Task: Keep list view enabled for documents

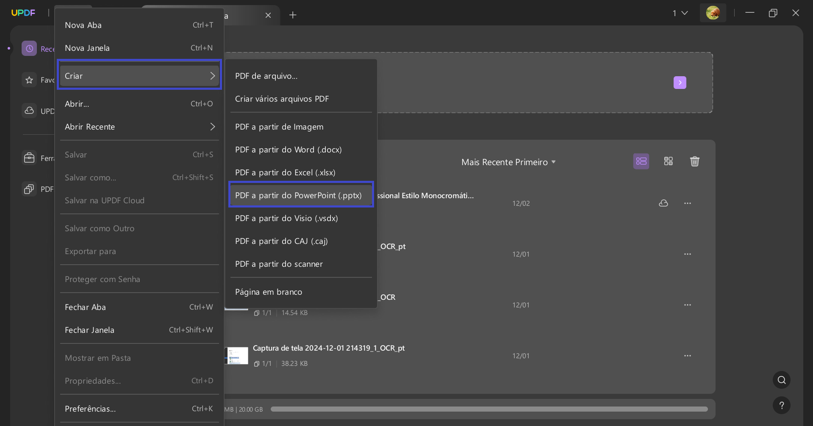Action: click(641, 161)
